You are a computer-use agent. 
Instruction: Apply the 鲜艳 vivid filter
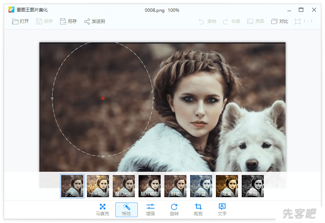tap(175, 186)
